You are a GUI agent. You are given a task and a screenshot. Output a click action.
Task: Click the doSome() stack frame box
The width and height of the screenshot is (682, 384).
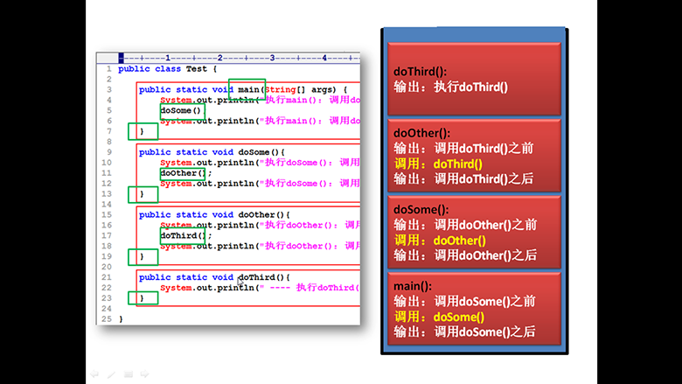coord(475,232)
